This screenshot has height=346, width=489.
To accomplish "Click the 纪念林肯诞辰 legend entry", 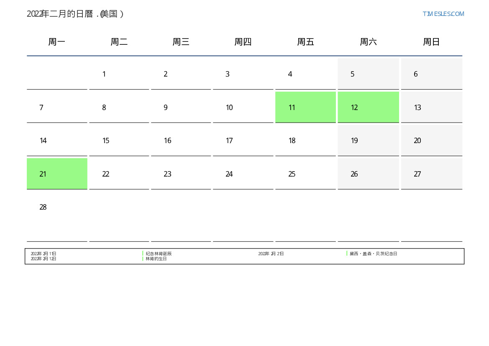I will [159, 254].
